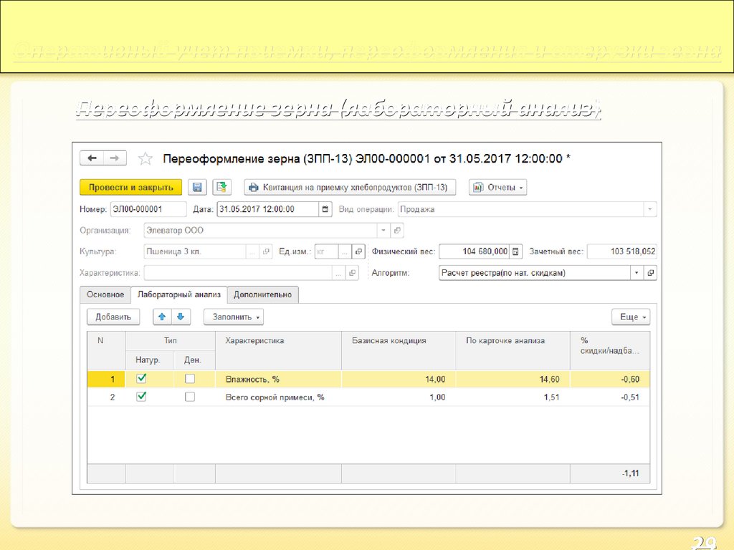Click the forward navigation arrow

click(115, 158)
